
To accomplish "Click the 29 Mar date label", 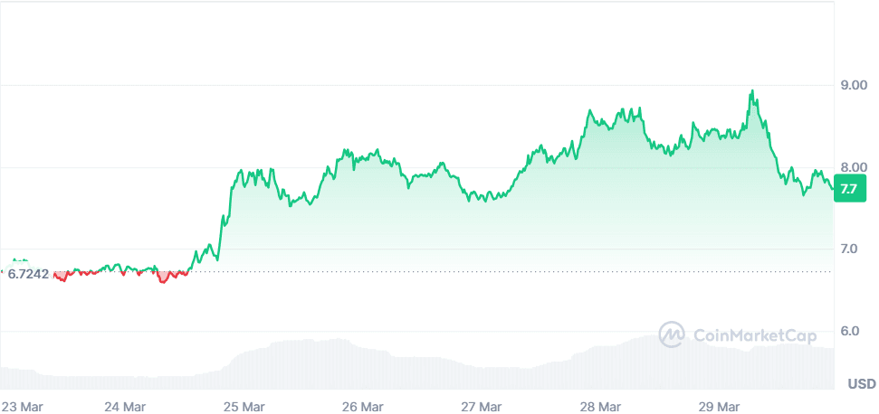I will pos(721,406).
